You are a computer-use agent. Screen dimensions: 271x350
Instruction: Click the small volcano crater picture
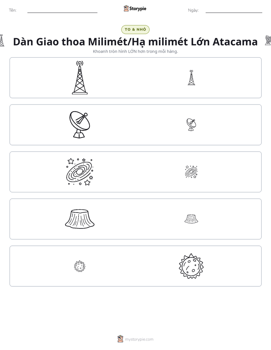pyautogui.click(x=191, y=219)
